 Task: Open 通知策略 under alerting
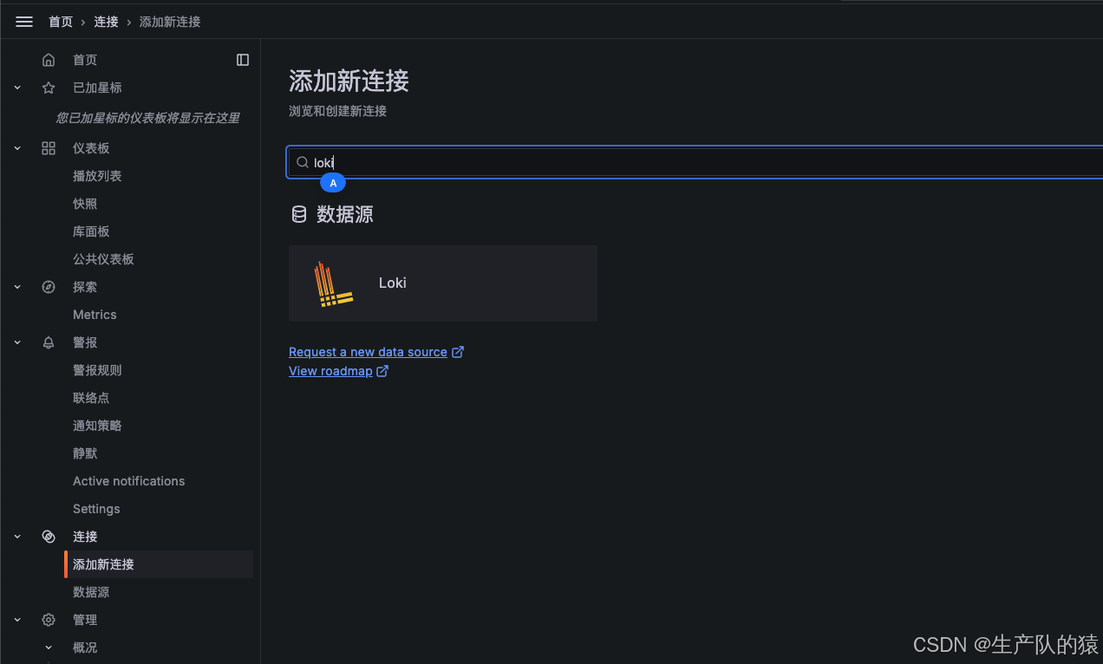coord(97,426)
